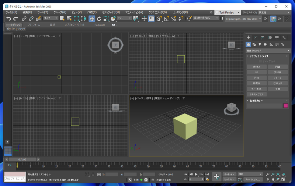Activate the Select Object tool

62,18
